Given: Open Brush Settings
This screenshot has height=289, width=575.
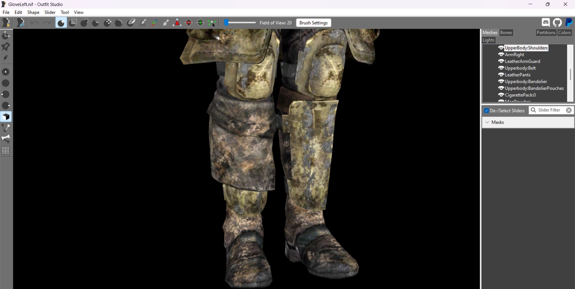Looking at the screenshot, I should click(x=314, y=23).
